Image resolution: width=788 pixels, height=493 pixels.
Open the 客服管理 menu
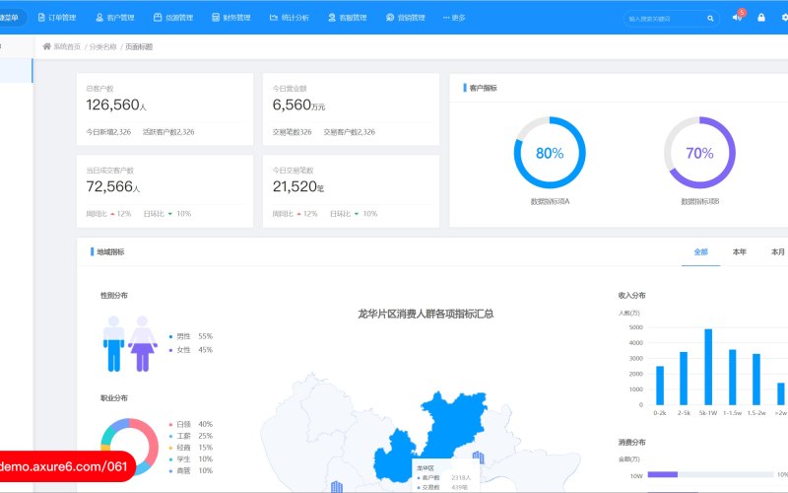pyautogui.click(x=348, y=18)
